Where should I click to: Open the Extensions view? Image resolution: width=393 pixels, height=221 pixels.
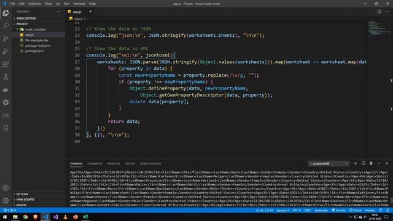pos(6,64)
